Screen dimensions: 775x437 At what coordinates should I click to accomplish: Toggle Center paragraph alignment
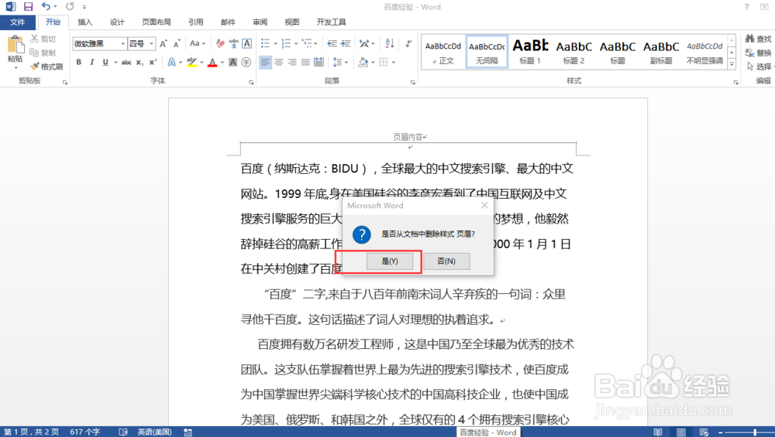coord(279,62)
